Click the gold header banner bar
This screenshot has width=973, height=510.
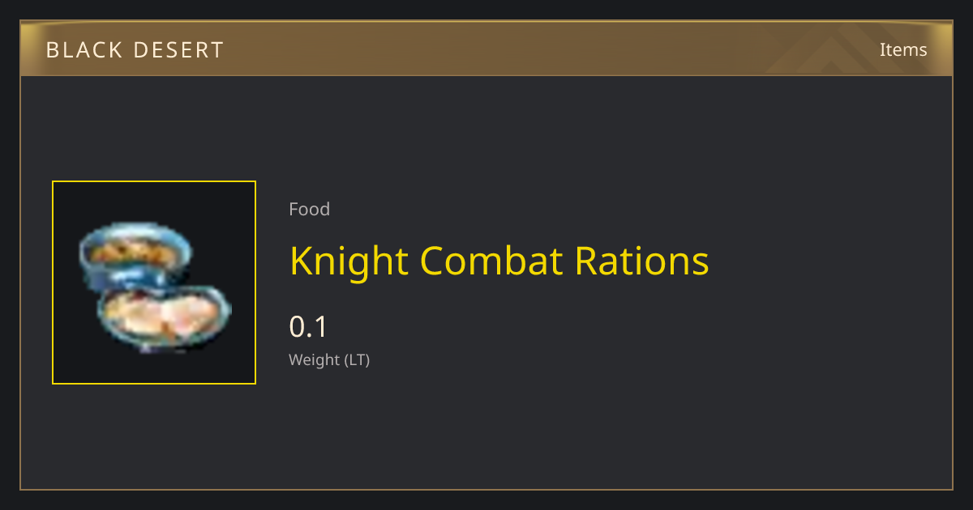coord(486,49)
